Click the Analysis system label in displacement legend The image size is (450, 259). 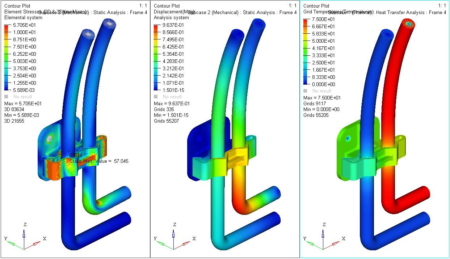tap(171, 18)
